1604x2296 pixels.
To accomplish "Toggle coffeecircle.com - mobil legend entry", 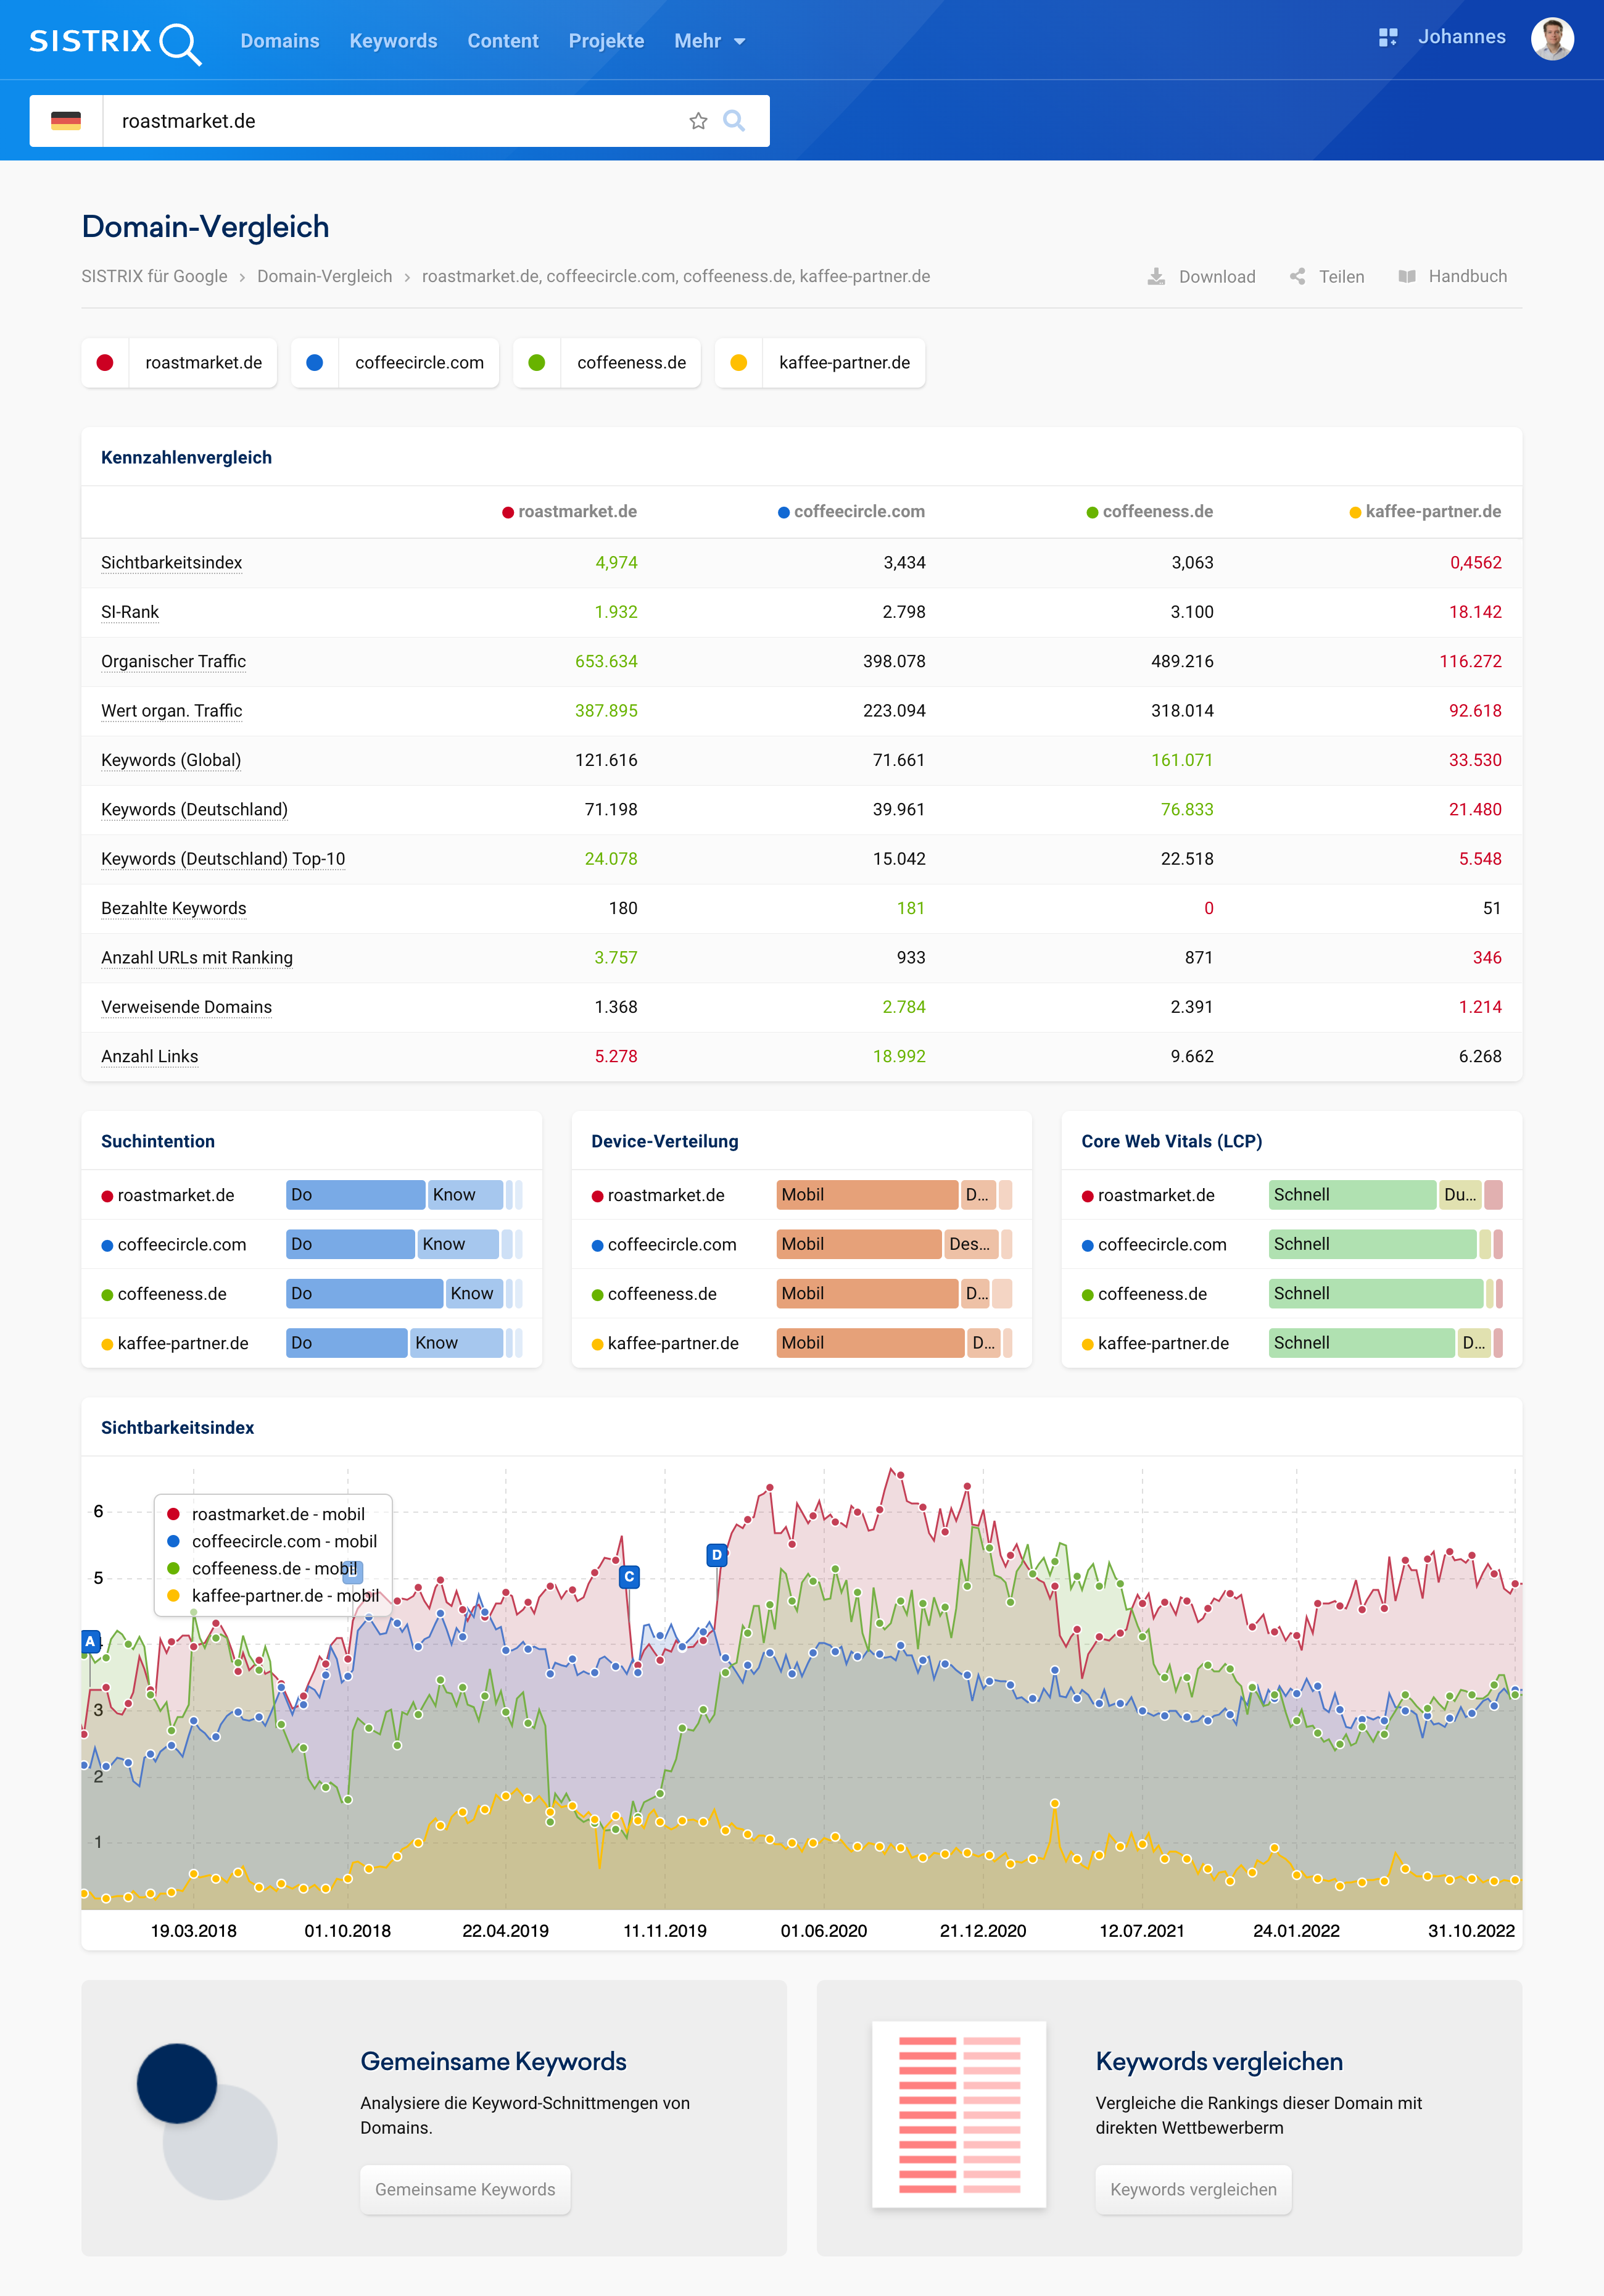I will 283,1541.
